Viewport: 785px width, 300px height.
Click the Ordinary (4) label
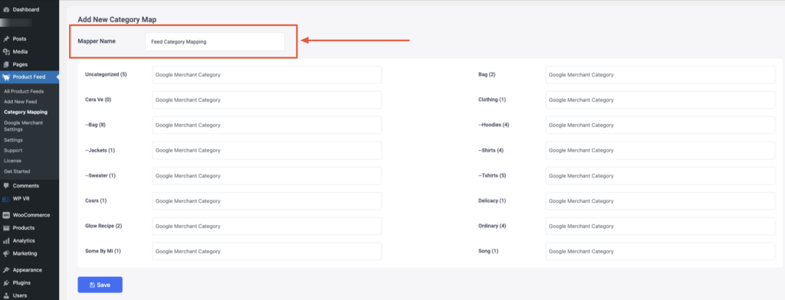click(x=492, y=226)
